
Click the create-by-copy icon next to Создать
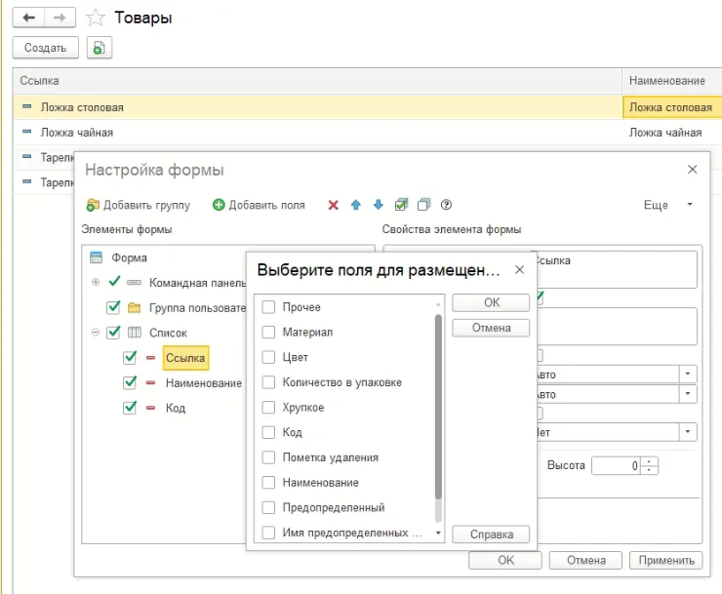(100, 48)
